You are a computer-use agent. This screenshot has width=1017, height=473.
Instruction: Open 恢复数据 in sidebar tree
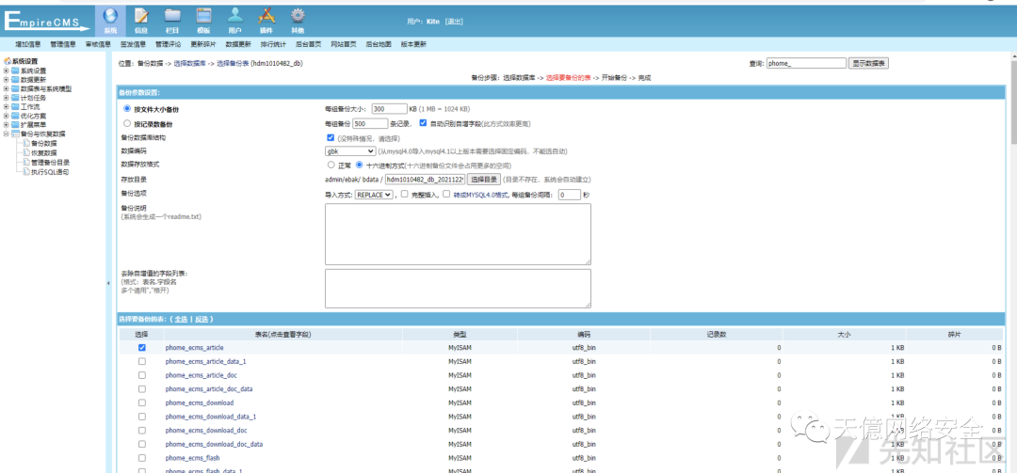pos(43,153)
